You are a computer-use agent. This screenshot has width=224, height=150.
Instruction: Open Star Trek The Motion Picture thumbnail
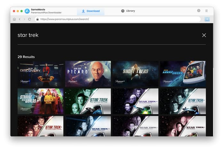click(x=88, y=101)
